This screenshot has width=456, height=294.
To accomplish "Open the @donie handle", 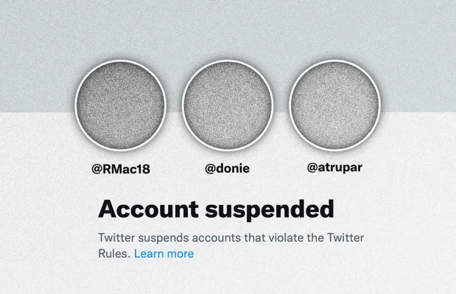I will click(227, 168).
